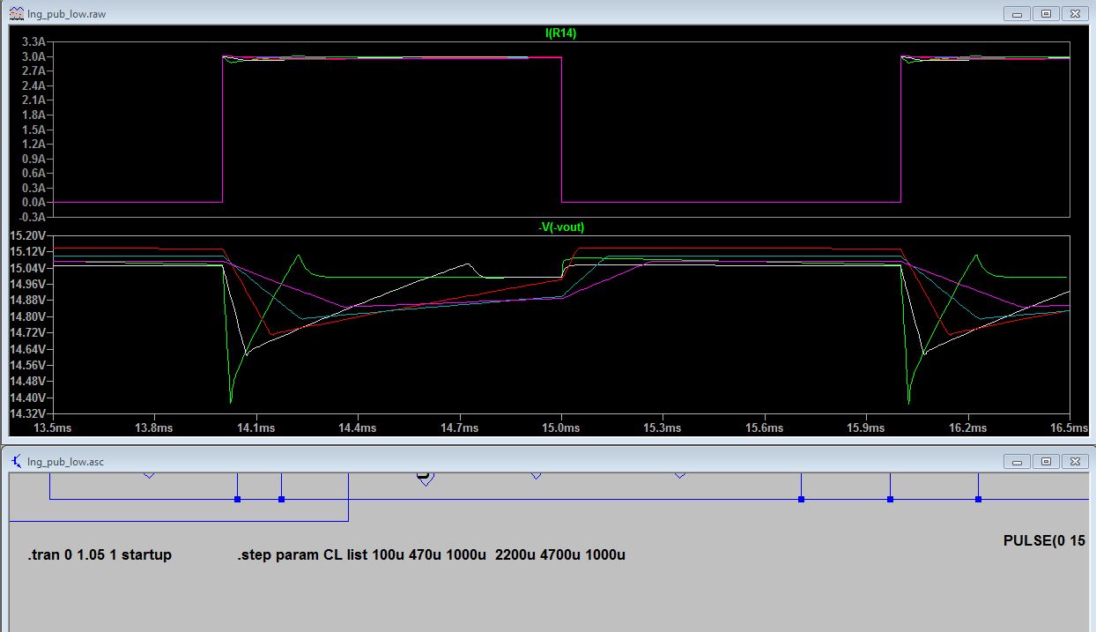
Task: Click the 16.5ms time axis label
Action: 1070,428
